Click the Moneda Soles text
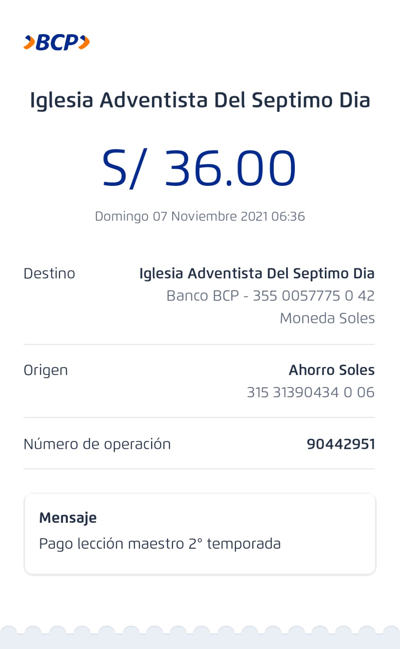This screenshot has width=400, height=649. 327,318
